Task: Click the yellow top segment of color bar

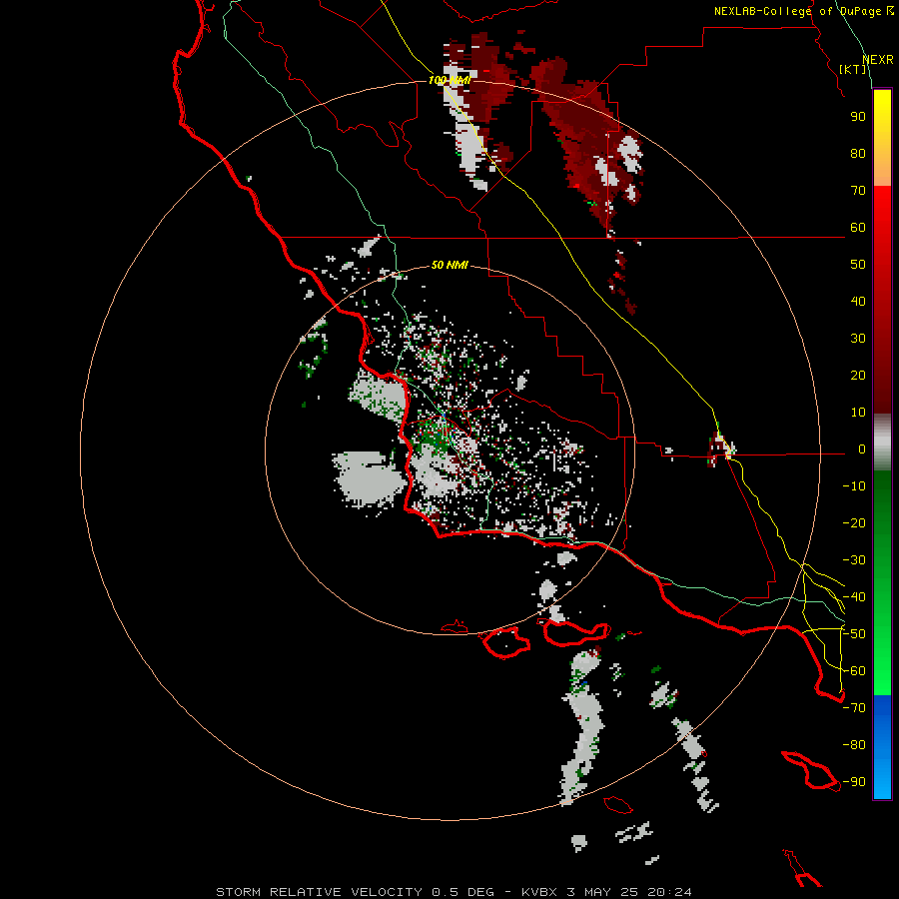Action: 882,138
